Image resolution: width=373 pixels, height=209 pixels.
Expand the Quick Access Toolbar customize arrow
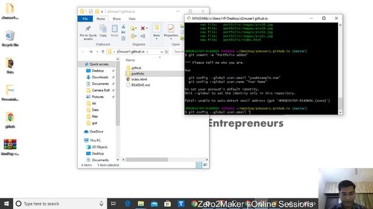tap(102, 12)
